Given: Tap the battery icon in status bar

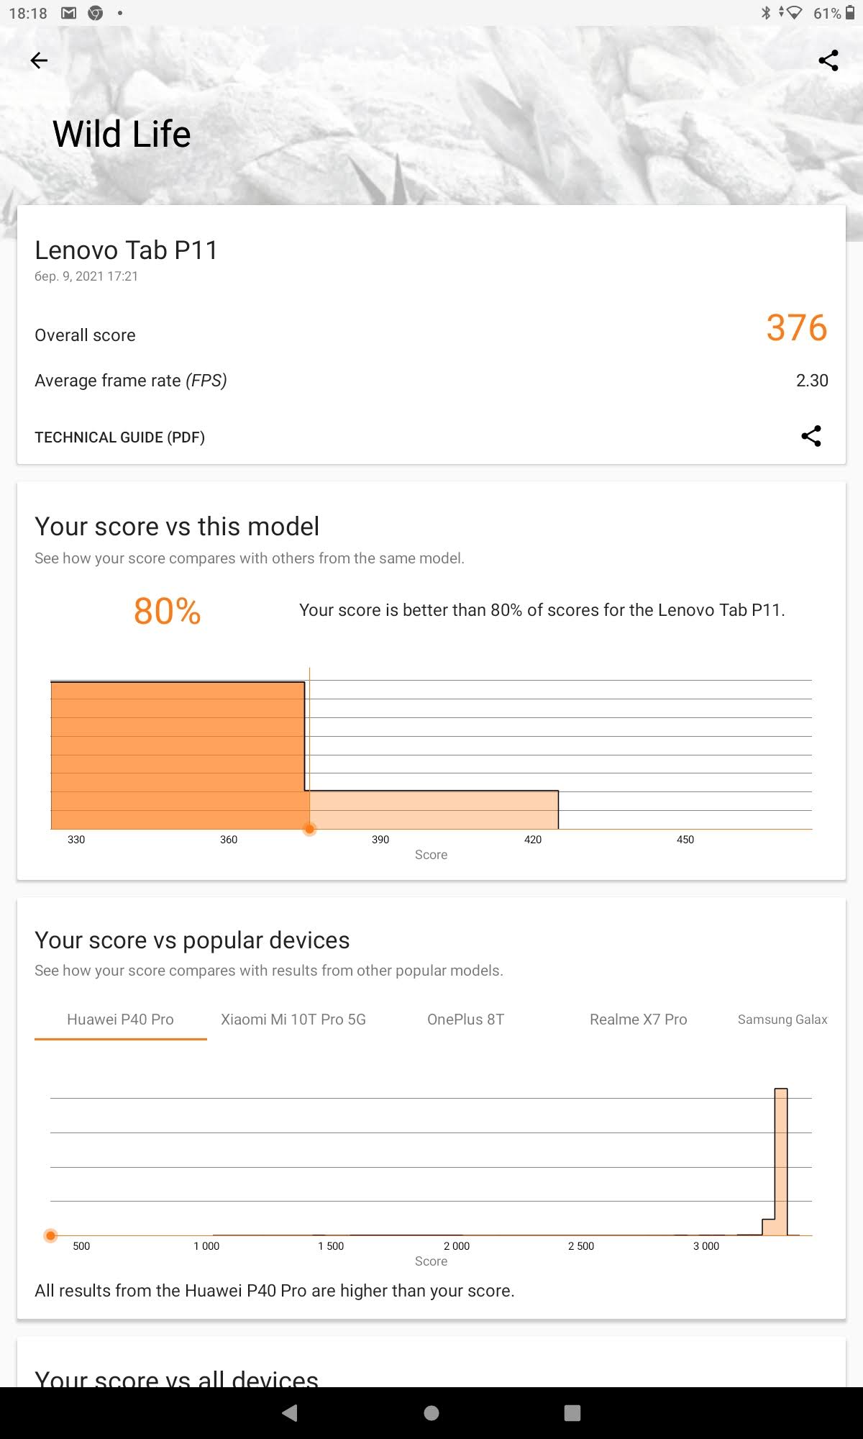Looking at the screenshot, I should point(850,13).
